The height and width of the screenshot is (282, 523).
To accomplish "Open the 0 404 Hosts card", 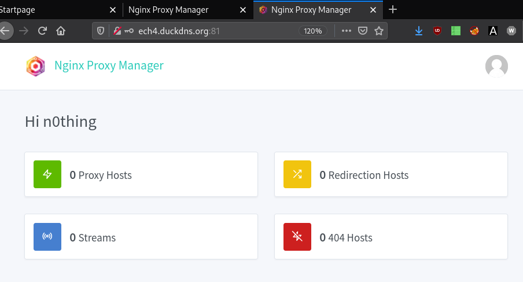I will tap(391, 237).
